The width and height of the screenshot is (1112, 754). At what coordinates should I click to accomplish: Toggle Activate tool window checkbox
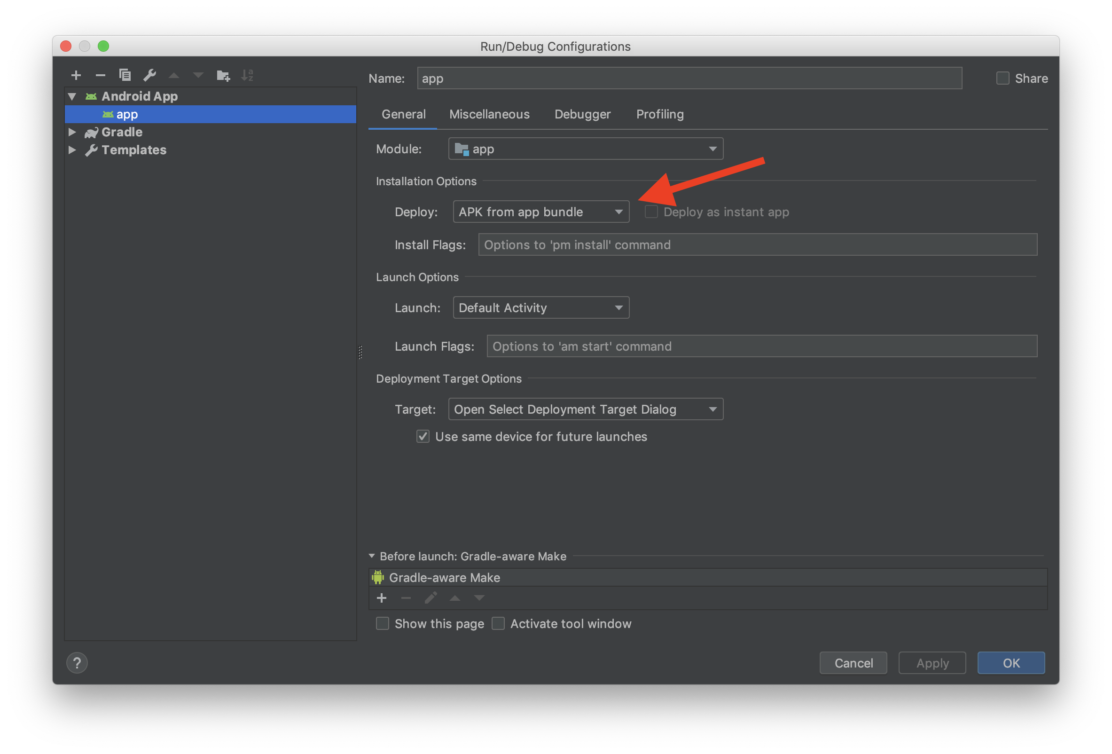(498, 624)
